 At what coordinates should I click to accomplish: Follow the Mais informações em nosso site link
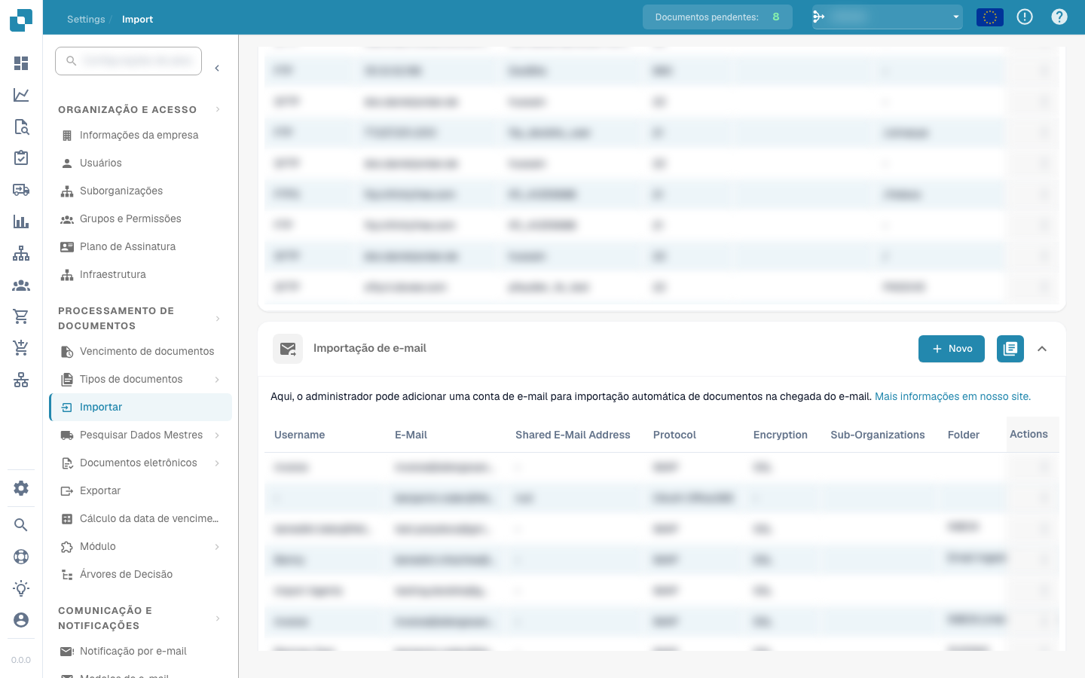(x=952, y=397)
